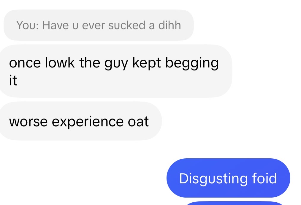Click the word 'lowk' in gray bubble

click(x=60, y=62)
